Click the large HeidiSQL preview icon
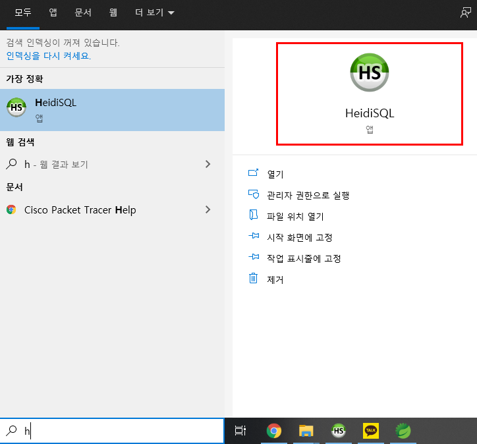 pyautogui.click(x=370, y=72)
